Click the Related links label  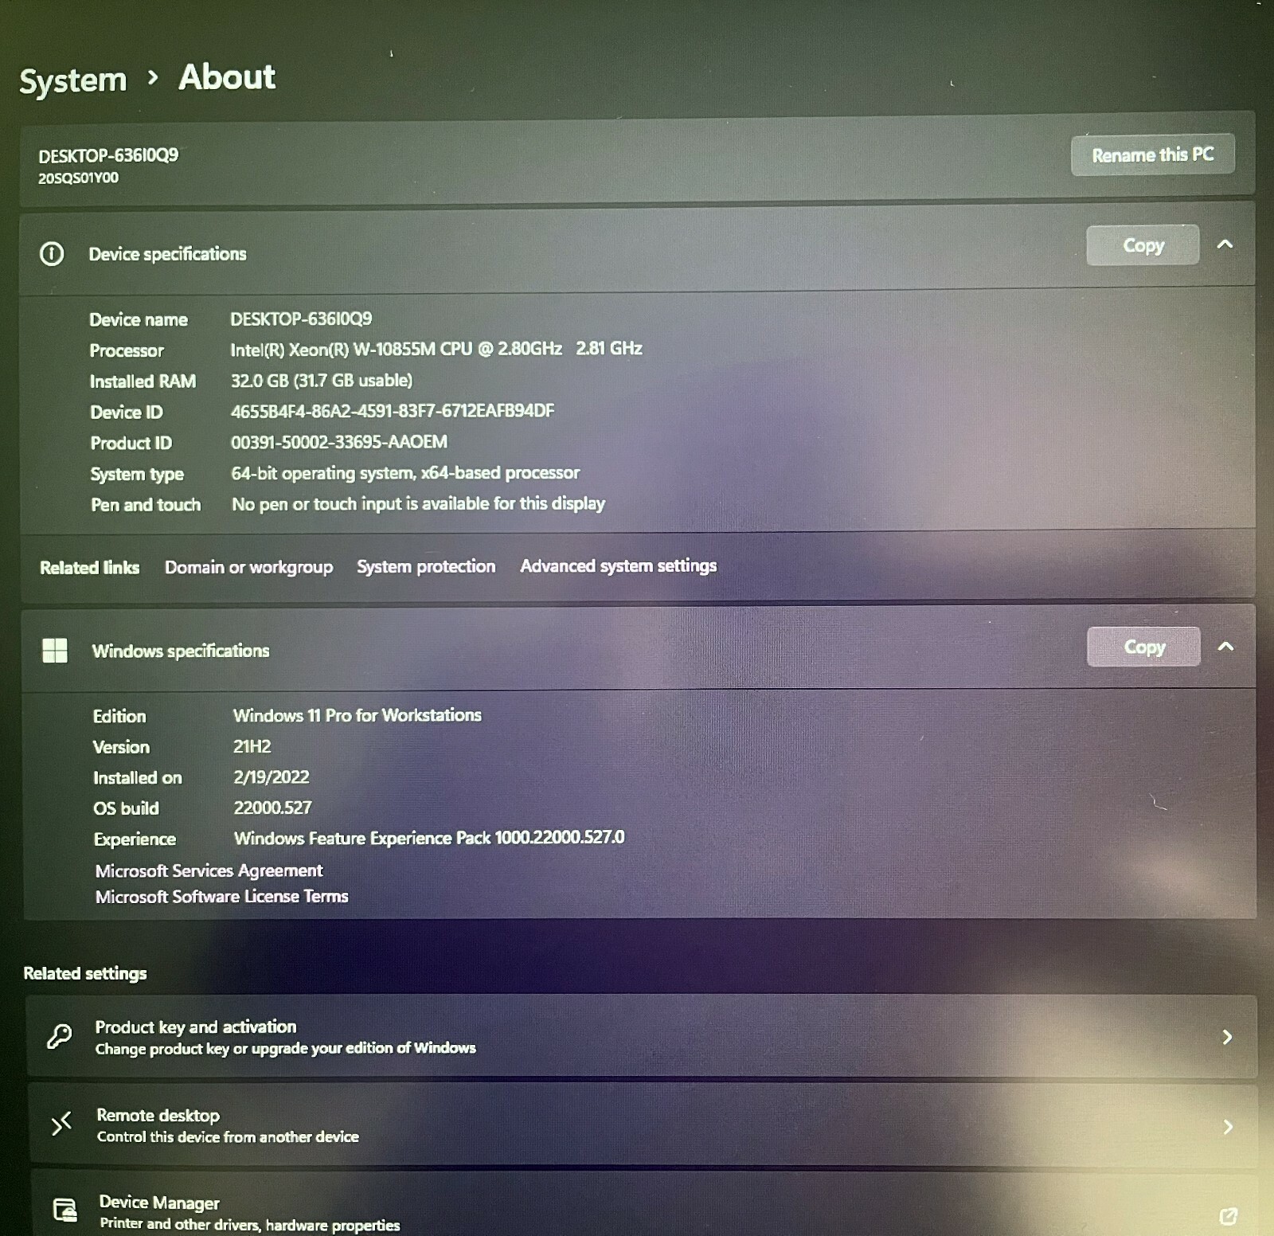pyautogui.click(x=89, y=568)
